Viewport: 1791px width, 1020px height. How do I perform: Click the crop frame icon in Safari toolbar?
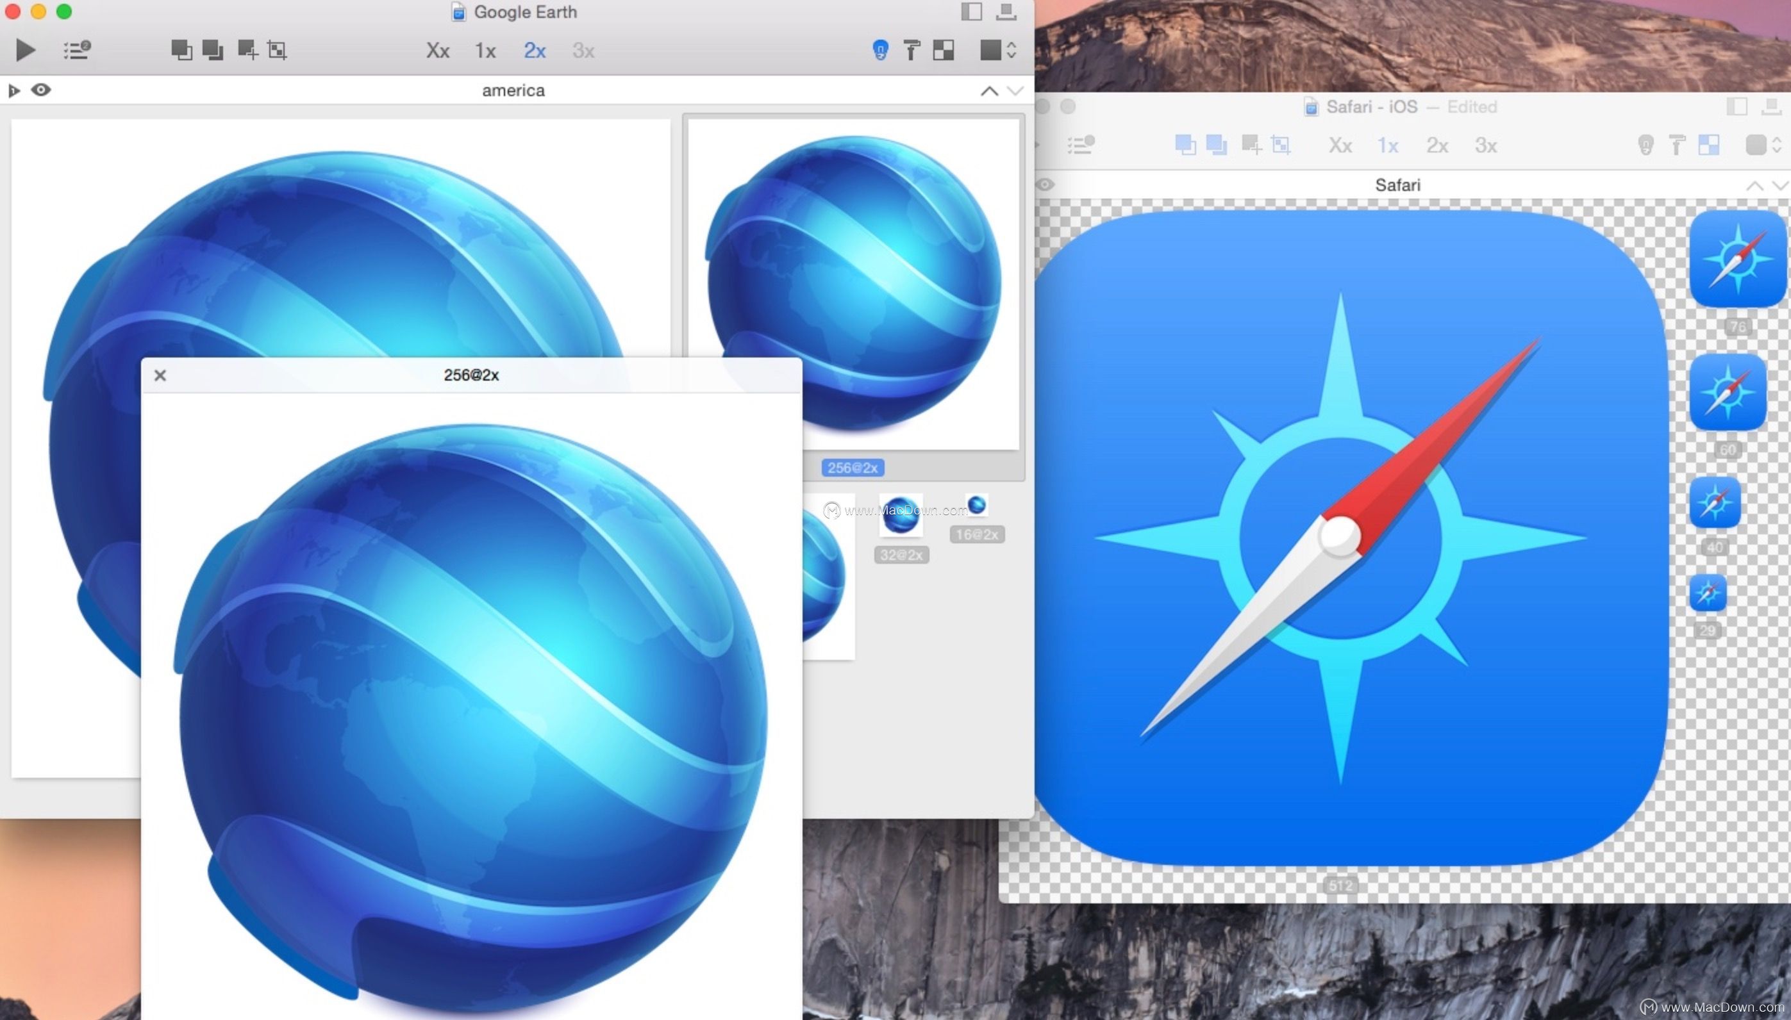[1281, 145]
